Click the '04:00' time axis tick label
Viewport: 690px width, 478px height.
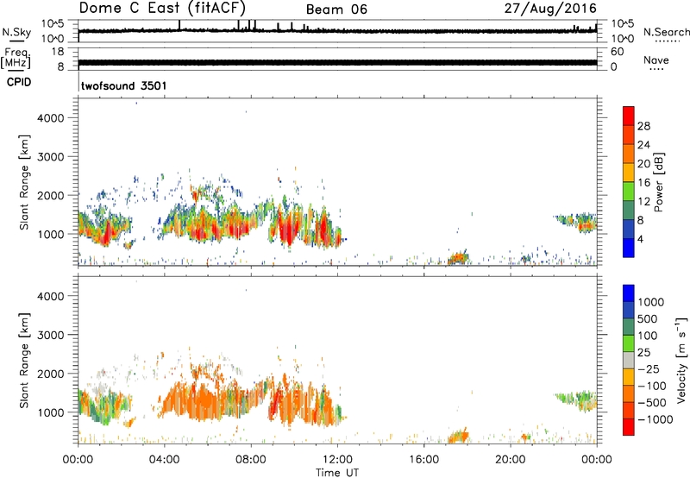click(165, 460)
